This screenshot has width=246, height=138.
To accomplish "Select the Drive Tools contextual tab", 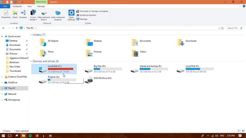I will tap(41, 2).
